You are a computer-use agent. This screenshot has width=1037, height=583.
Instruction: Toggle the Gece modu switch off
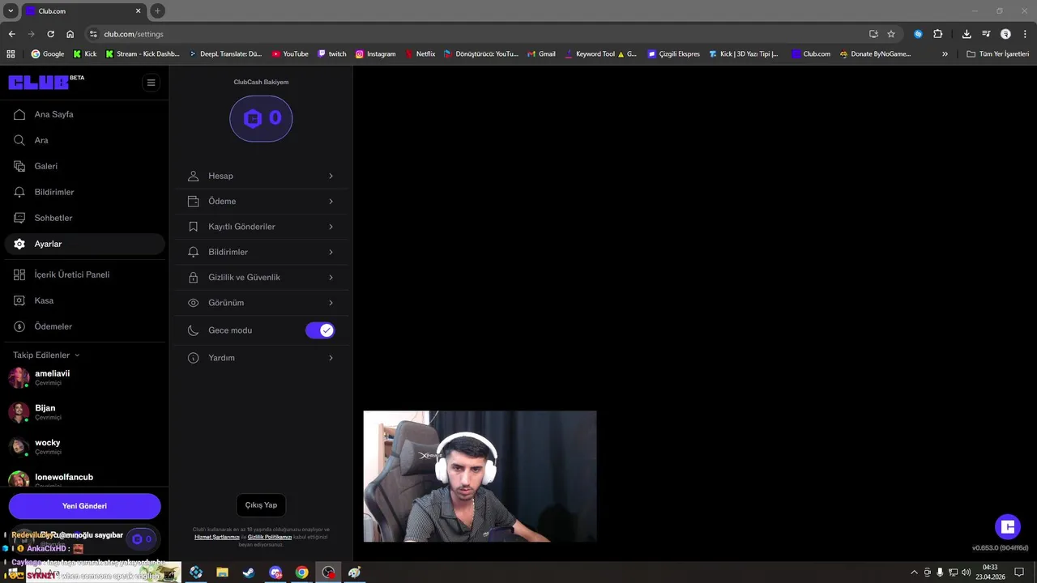[x=320, y=330]
